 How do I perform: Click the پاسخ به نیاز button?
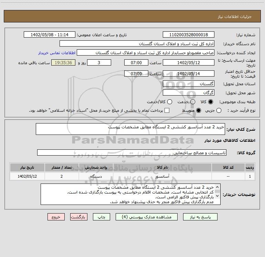[200, 217]
